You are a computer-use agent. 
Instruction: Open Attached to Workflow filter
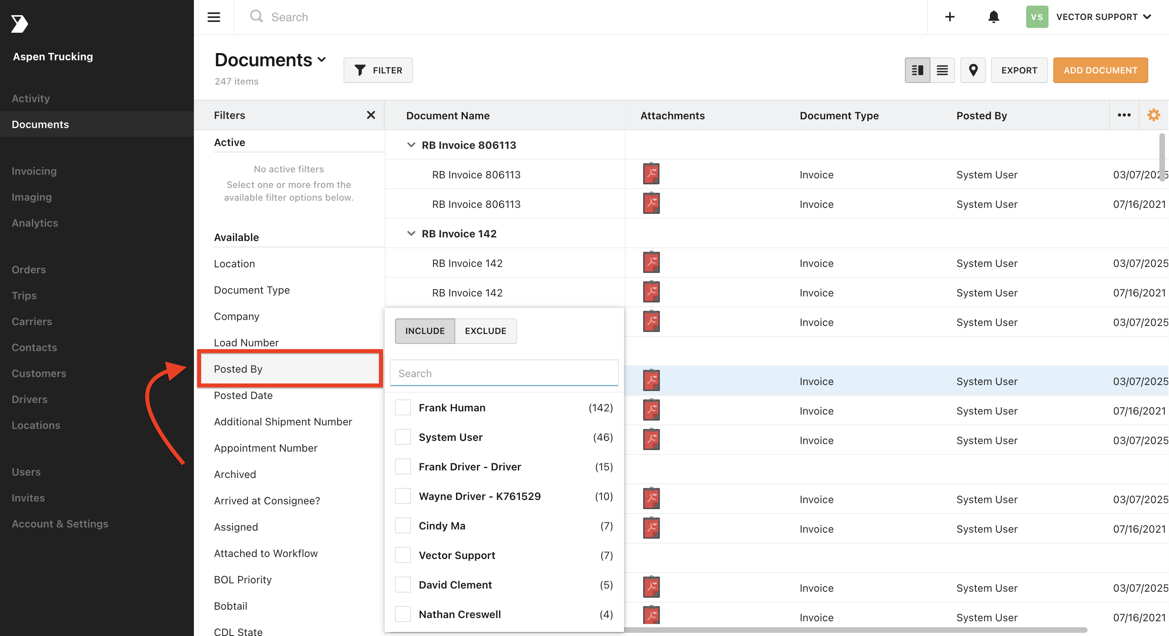point(265,553)
